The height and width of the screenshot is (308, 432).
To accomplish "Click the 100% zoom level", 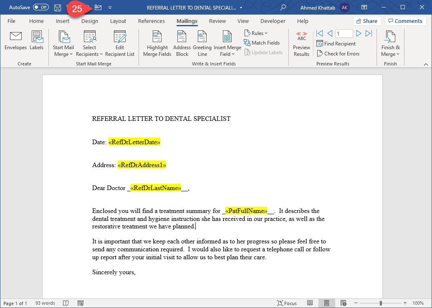I will pyautogui.click(x=418, y=303).
